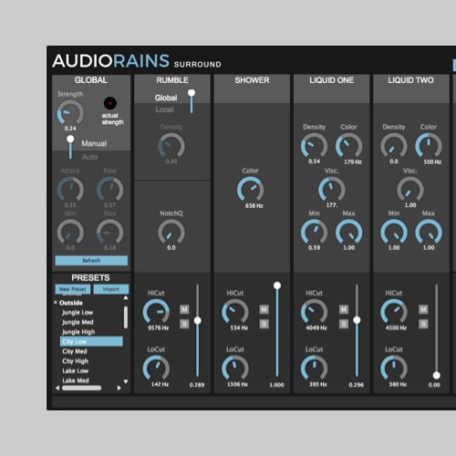This screenshot has width=456, height=456.
Task: Click the Liquid Two Max knob
Action: tap(429, 233)
